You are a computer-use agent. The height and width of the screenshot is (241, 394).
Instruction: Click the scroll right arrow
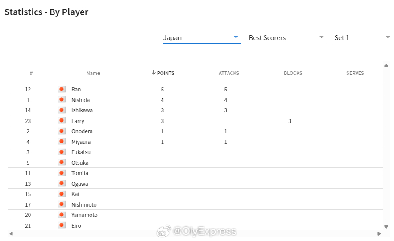point(379,234)
